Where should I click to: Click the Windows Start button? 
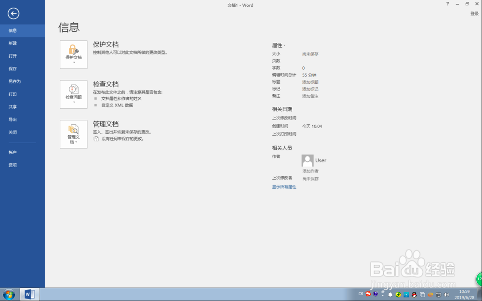coord(9,294)
